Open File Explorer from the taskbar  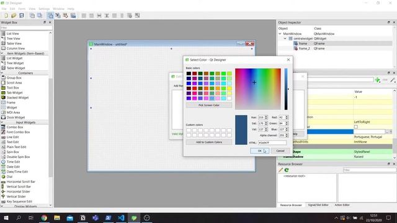[x=57, y=217]
